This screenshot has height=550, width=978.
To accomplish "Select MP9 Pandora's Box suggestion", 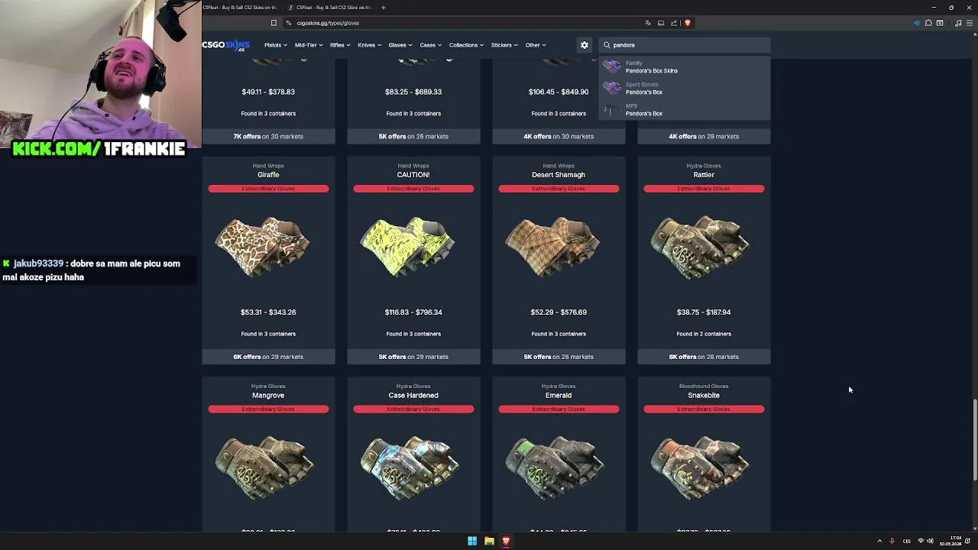I will (684, 110).
